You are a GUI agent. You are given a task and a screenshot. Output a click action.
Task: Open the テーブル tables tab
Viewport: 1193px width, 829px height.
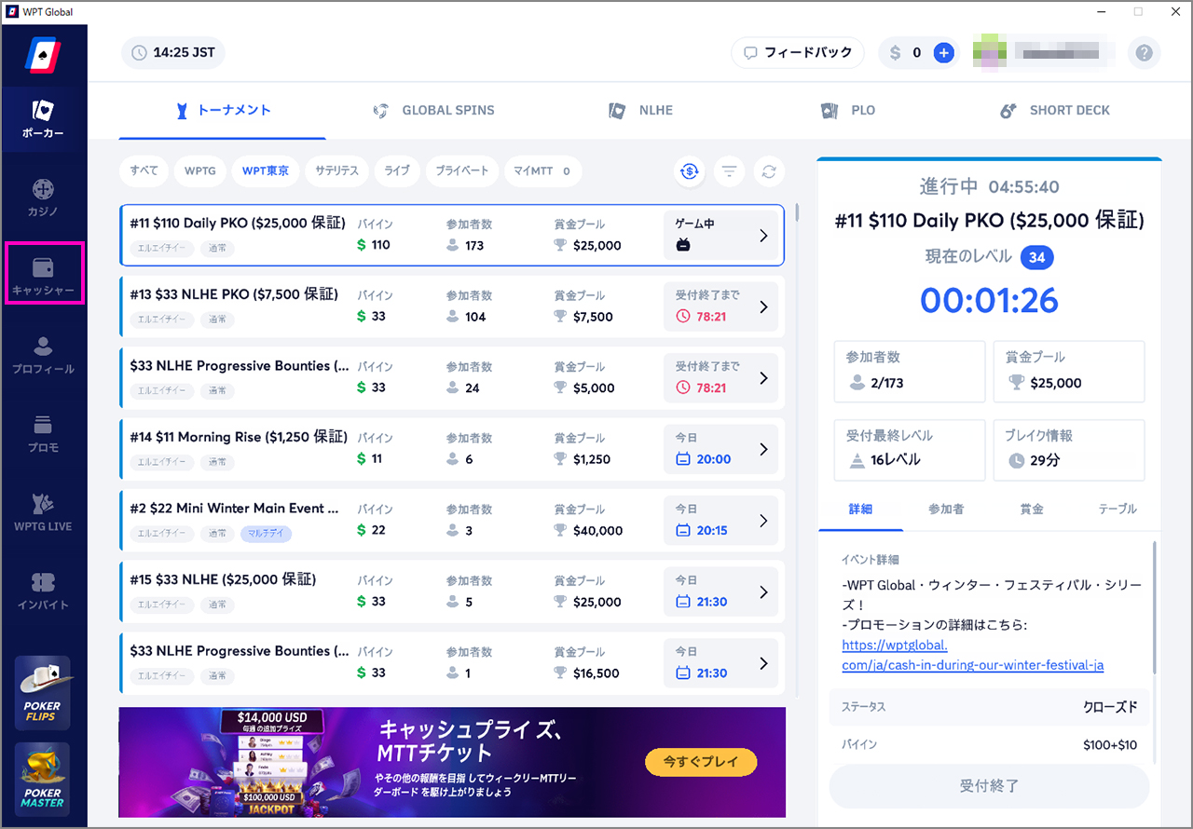(1118, 509)
